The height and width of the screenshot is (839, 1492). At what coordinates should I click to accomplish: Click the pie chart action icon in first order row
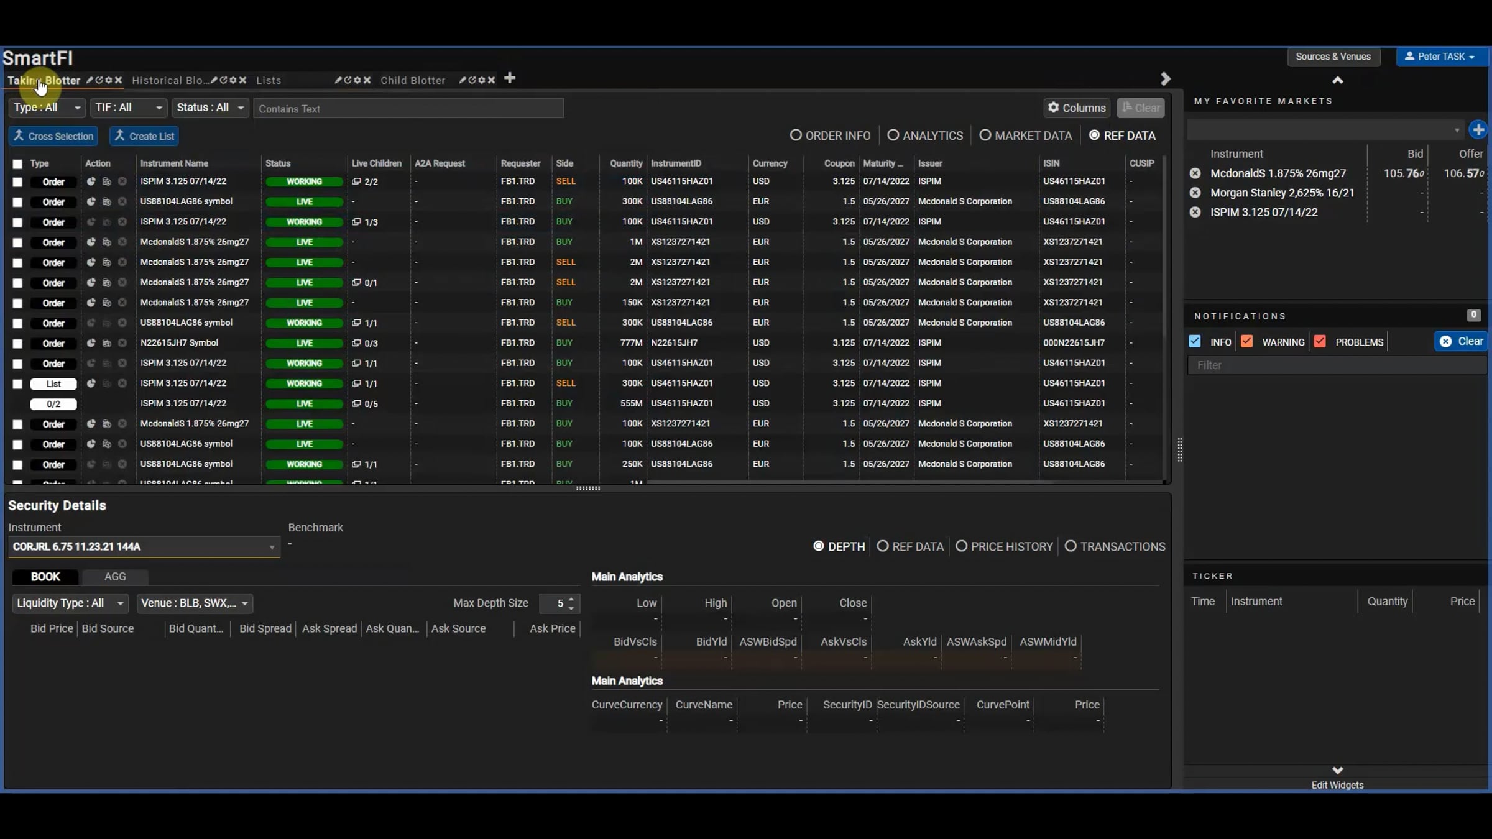click(91, 181)
